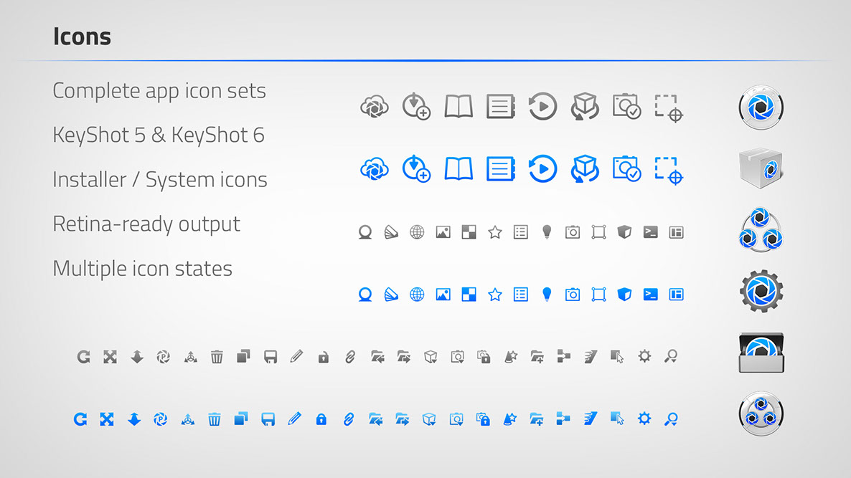Viewport: 851px width, 478px height.
Task: Click the KeyShot cardboard box installer icon
Action: (761, 169)
